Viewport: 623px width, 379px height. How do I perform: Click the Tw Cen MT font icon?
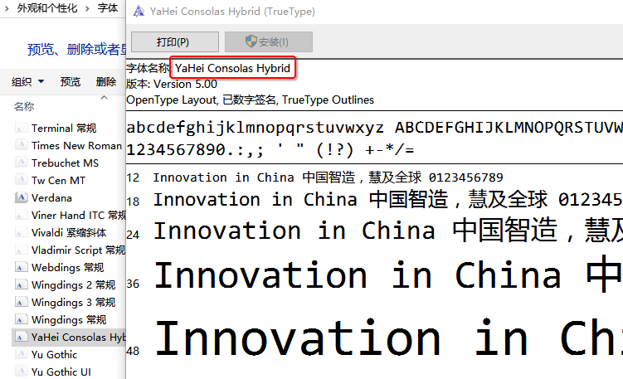pyautogui.click(x=21, y=180)
